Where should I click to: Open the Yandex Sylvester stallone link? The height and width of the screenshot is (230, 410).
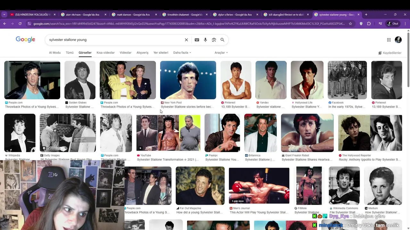click(270, 107)
